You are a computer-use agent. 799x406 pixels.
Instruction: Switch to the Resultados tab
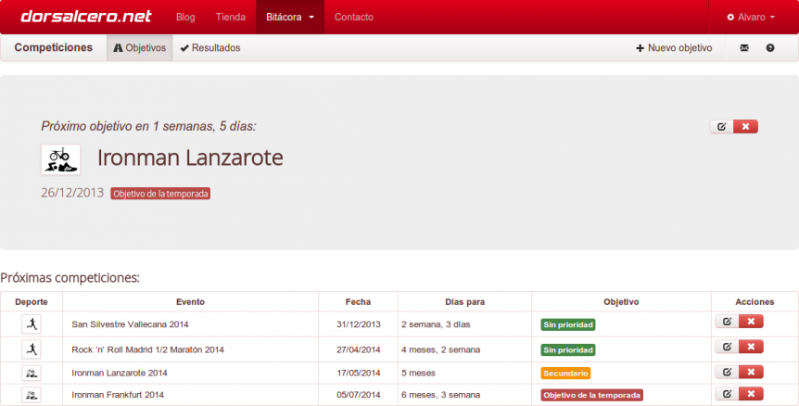[209, 47]
